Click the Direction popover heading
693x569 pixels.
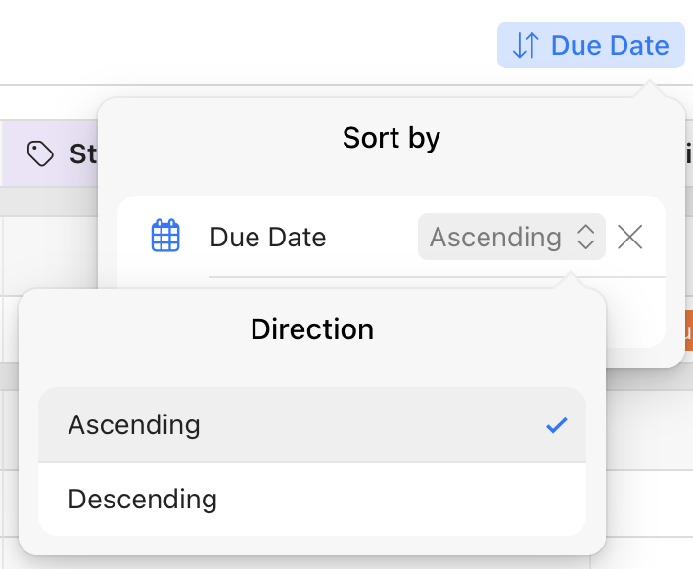point(311,328)
